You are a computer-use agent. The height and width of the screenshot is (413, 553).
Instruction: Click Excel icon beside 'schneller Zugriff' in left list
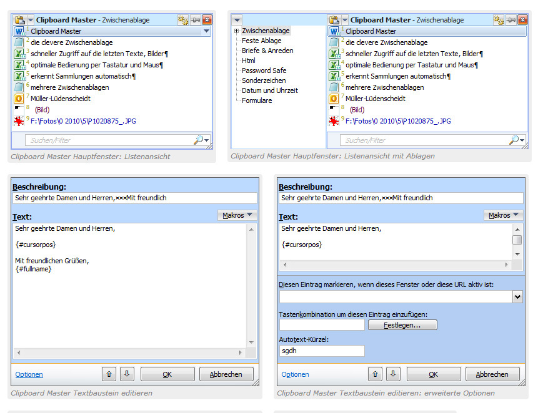[x=19, y=54]
